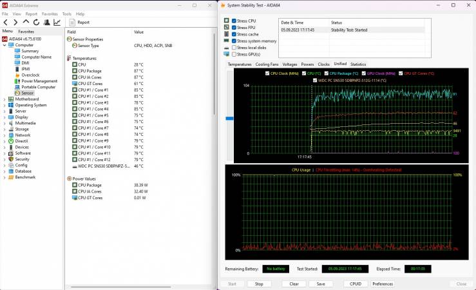Open the Favorites menu

coord(50,14)
